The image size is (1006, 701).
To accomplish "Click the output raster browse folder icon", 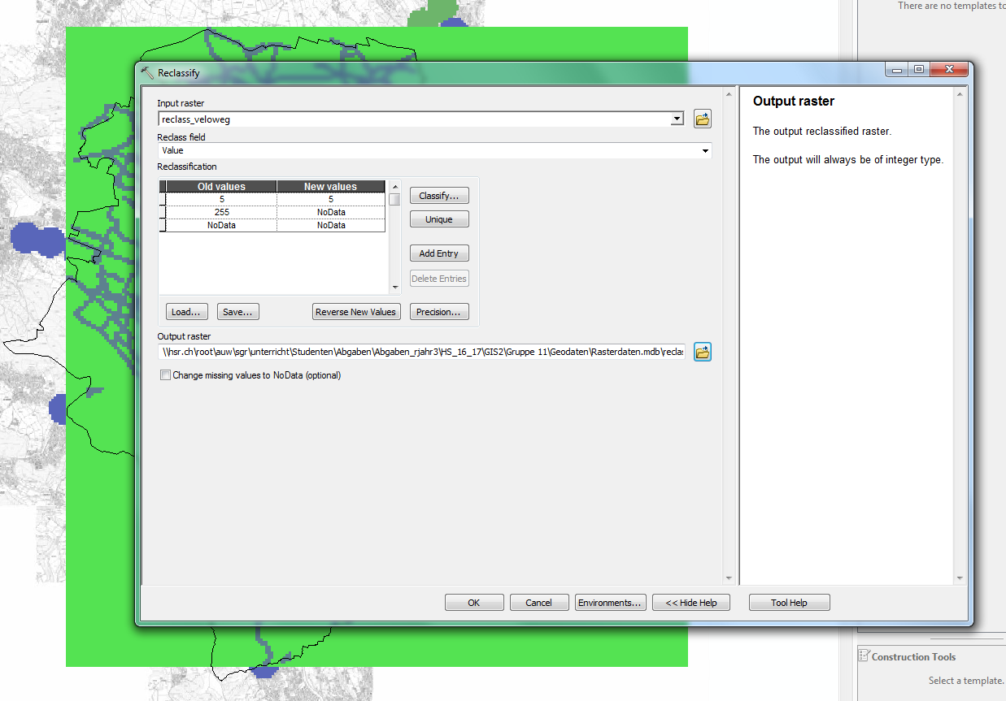I will [703, 352].
